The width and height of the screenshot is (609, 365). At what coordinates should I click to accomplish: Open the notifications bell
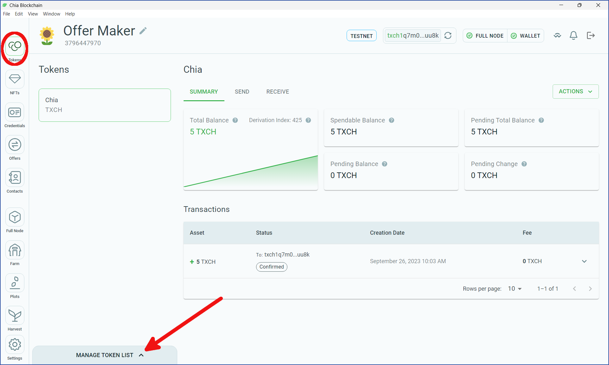pos(574,35)
